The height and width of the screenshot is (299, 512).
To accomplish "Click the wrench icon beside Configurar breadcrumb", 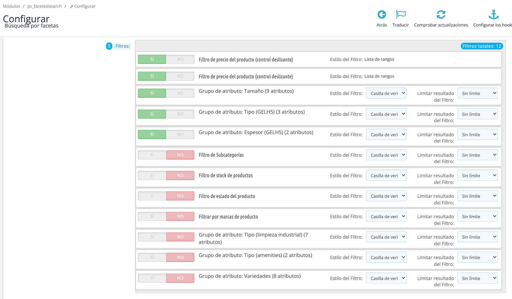I will pyautogui.click(x=71, y=6).
